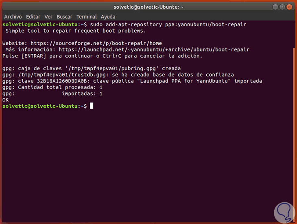Click the solvetic@solvetic-Ubuntu window title bar
The height and width of the screenshot is (224, 297).
(x=148, y=7)
